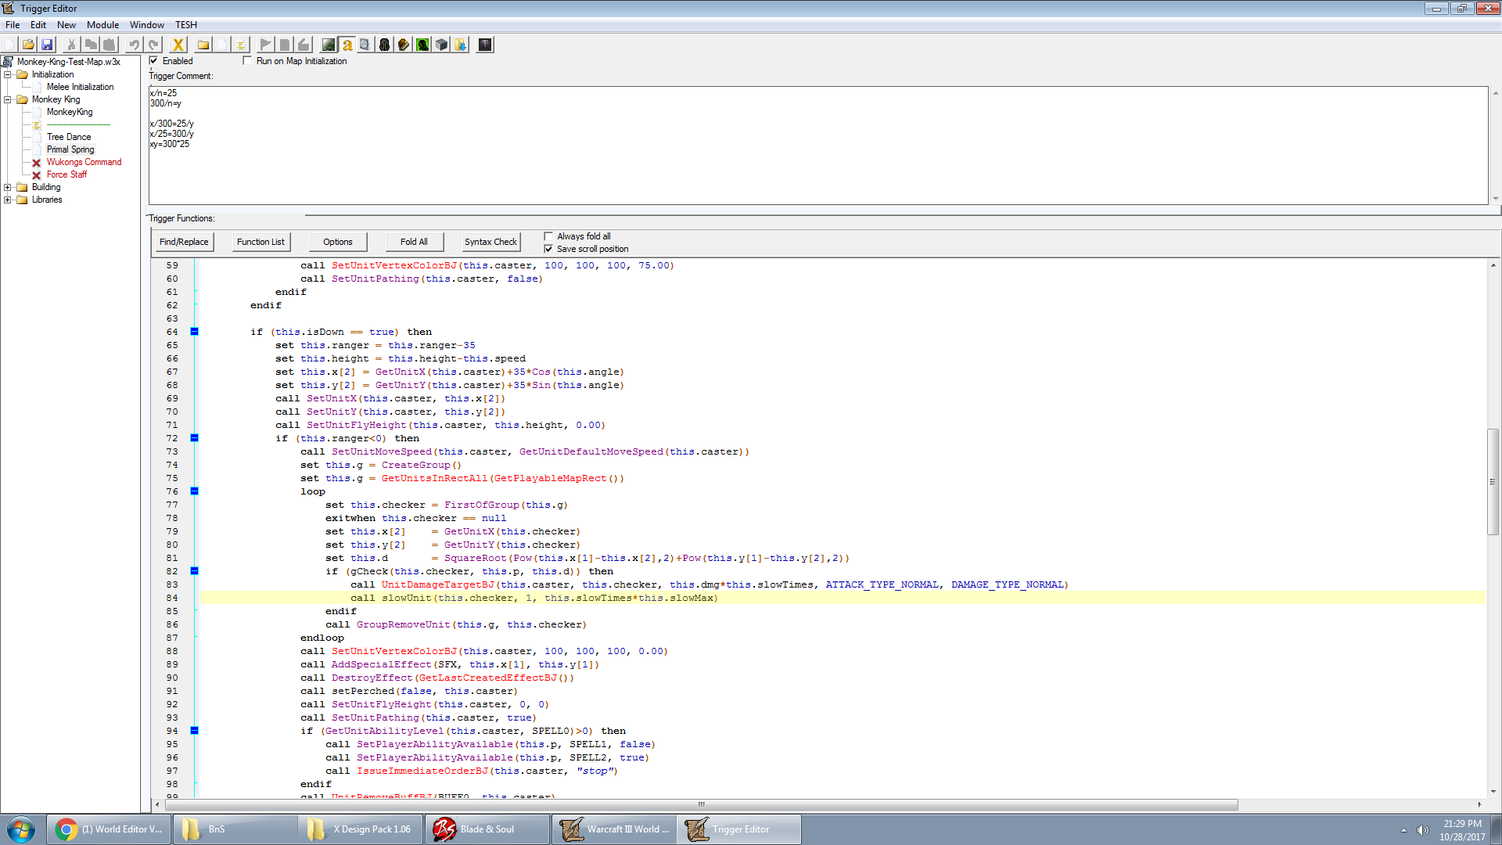Viewport: 1502px width, 845px height.
Task: Open the File menu
Action: click(13, 25)
